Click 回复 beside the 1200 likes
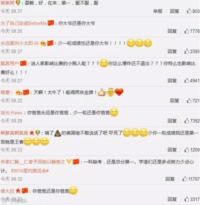This screenshot has height=205, width=200. click(172, 150)
